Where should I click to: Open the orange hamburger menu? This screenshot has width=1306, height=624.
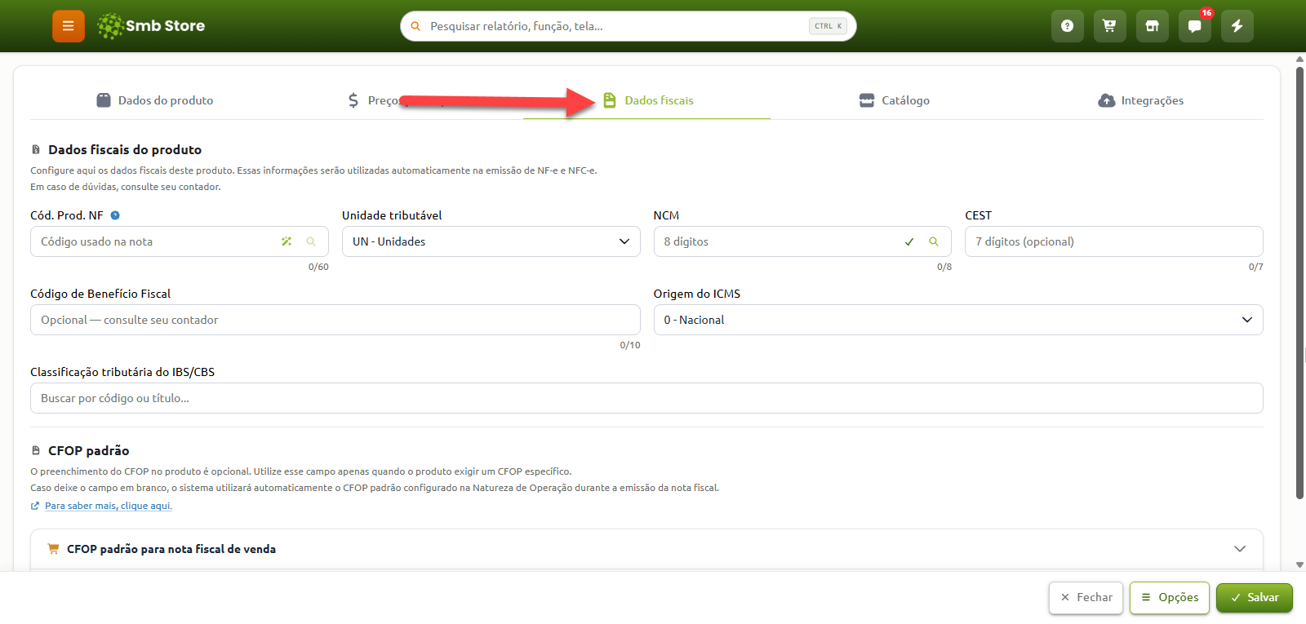tap(69, 26)
